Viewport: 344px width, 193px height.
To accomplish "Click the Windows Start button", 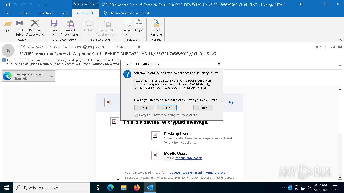I will [6, 188].
